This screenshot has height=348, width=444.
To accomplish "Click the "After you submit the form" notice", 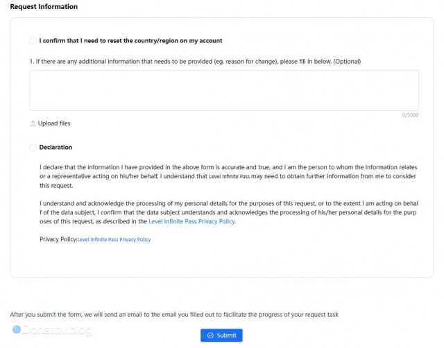I will pos(174,315).
